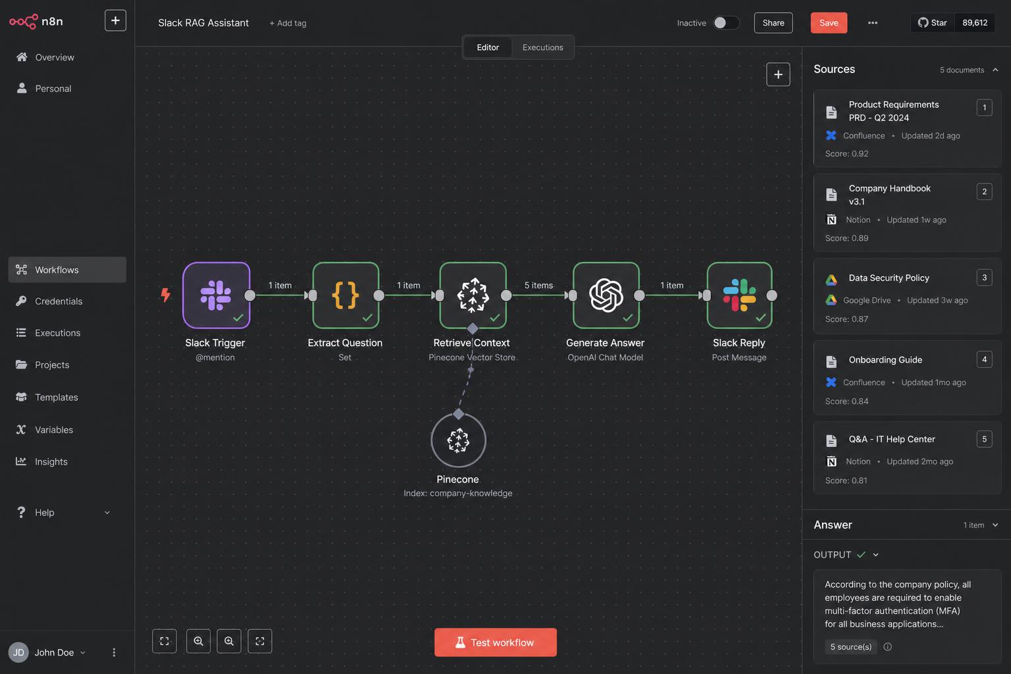
Task: Click the 5 items connection label
Action: click(538, 285)
